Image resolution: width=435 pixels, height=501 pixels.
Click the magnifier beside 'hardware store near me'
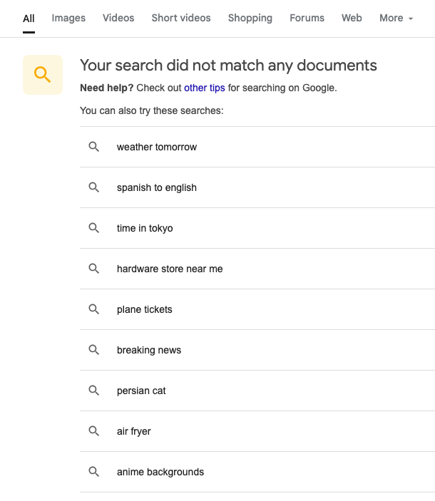click(93, 269)
